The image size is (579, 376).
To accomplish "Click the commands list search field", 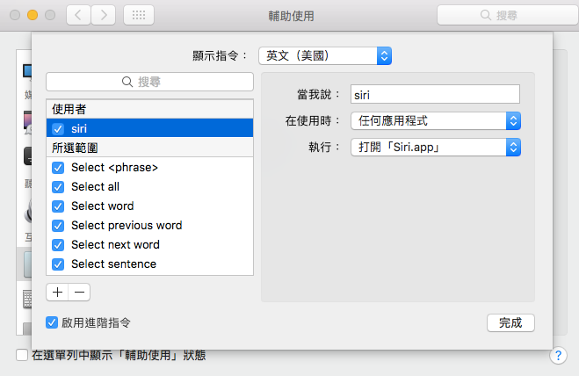I will click(x=149, y=82).
